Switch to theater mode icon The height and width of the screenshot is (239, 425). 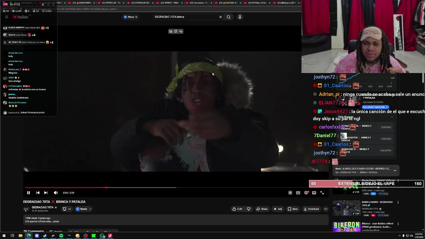(314, 193)
